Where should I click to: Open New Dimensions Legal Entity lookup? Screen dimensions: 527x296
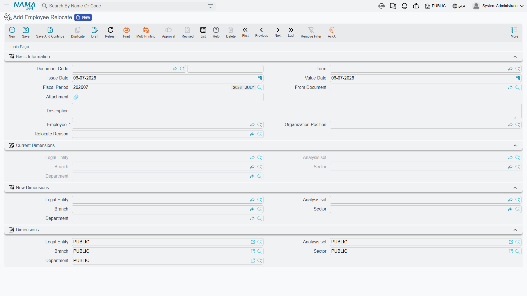(260, 200)
